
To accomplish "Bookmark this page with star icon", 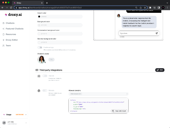I will coord(145,8).
